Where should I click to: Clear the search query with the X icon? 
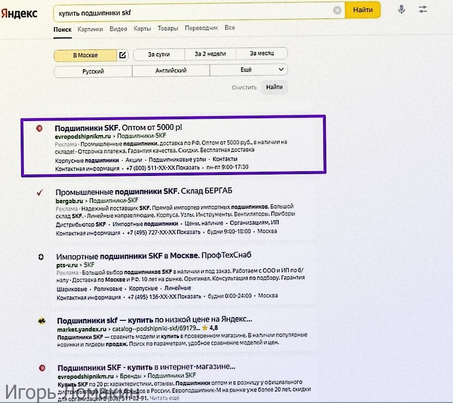[x=337, y=11]
